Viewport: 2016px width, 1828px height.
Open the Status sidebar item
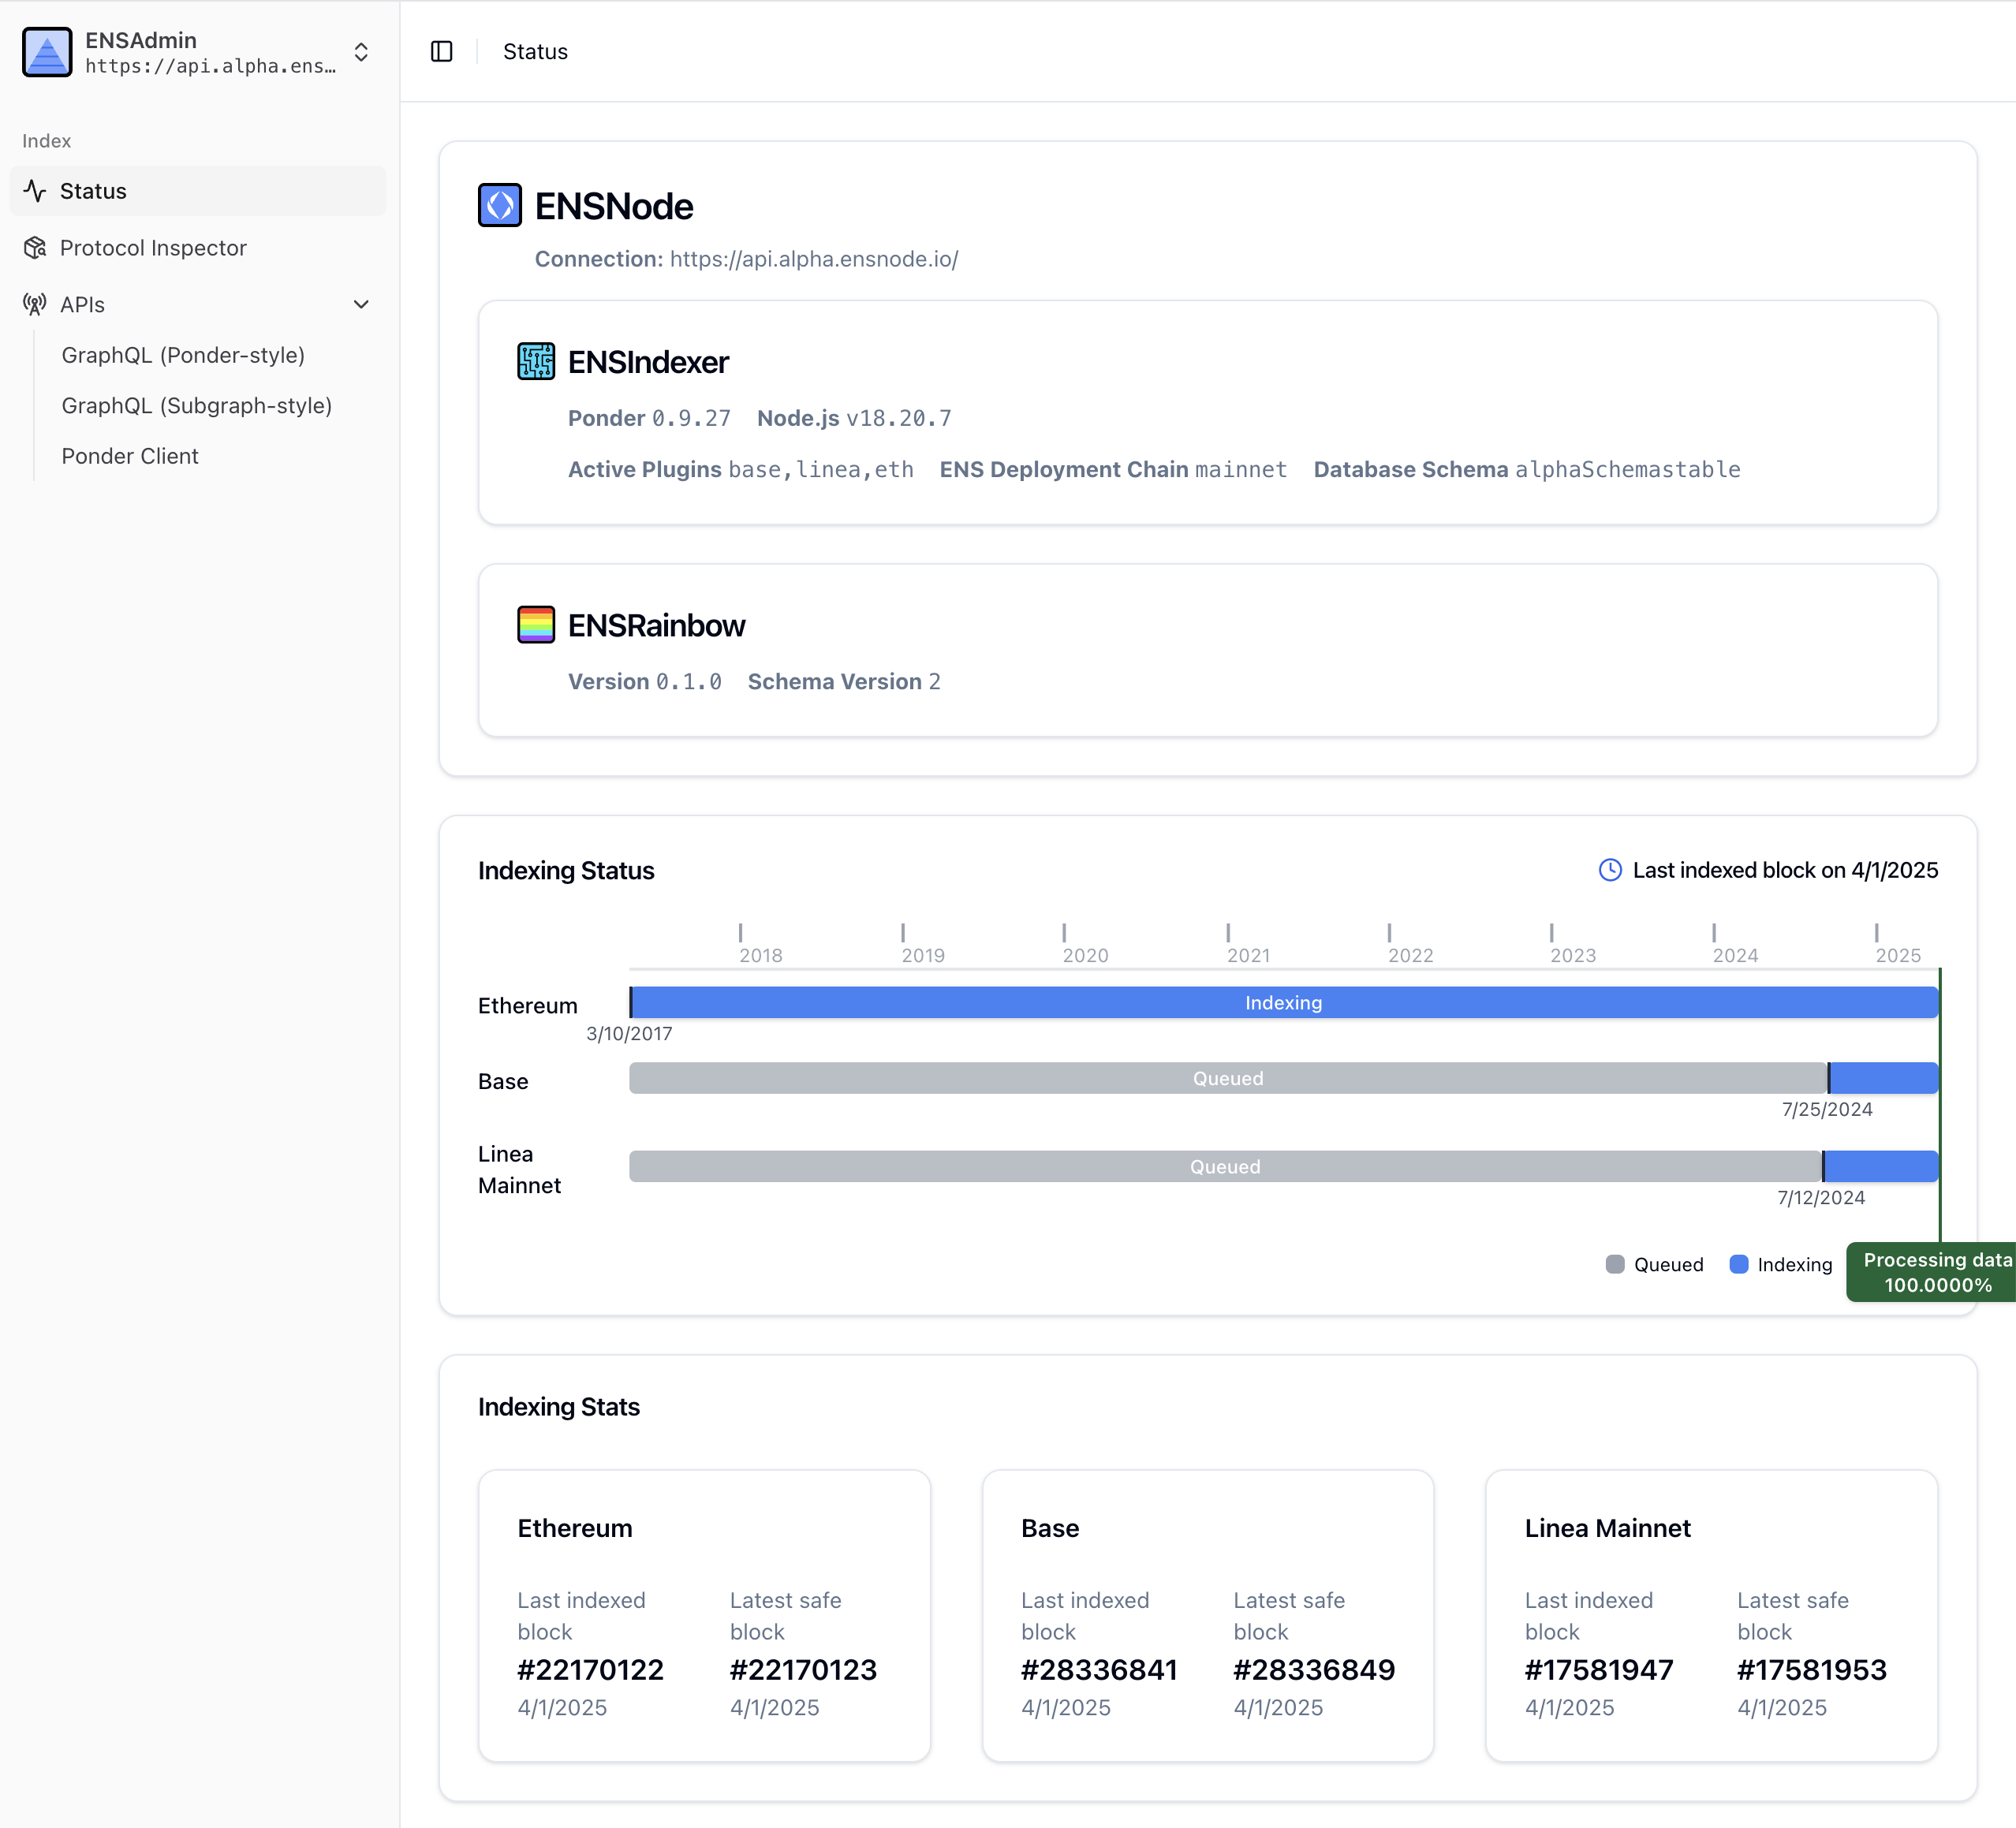click(x=198, y=191)
